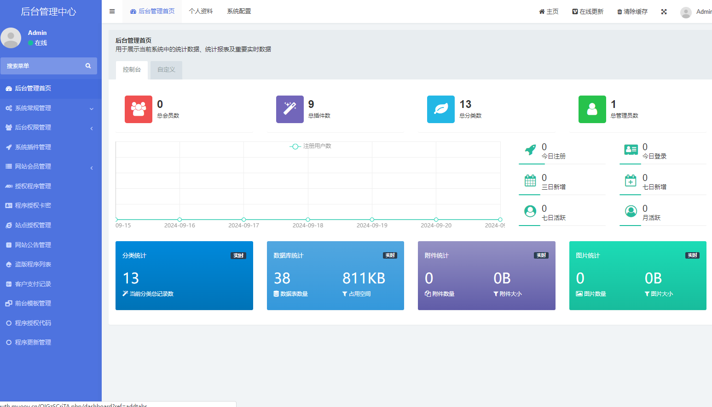Expand the 网站会员管理 submenu
The height and width of the screenshot is (407, 712).
pos(51,167)
